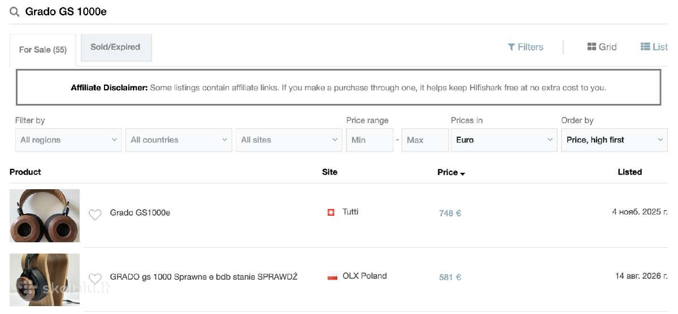Open the Grado GS1000e listing title
This screenshot has height=314, width=678.
pyautogui.click(x=140, y=212)
